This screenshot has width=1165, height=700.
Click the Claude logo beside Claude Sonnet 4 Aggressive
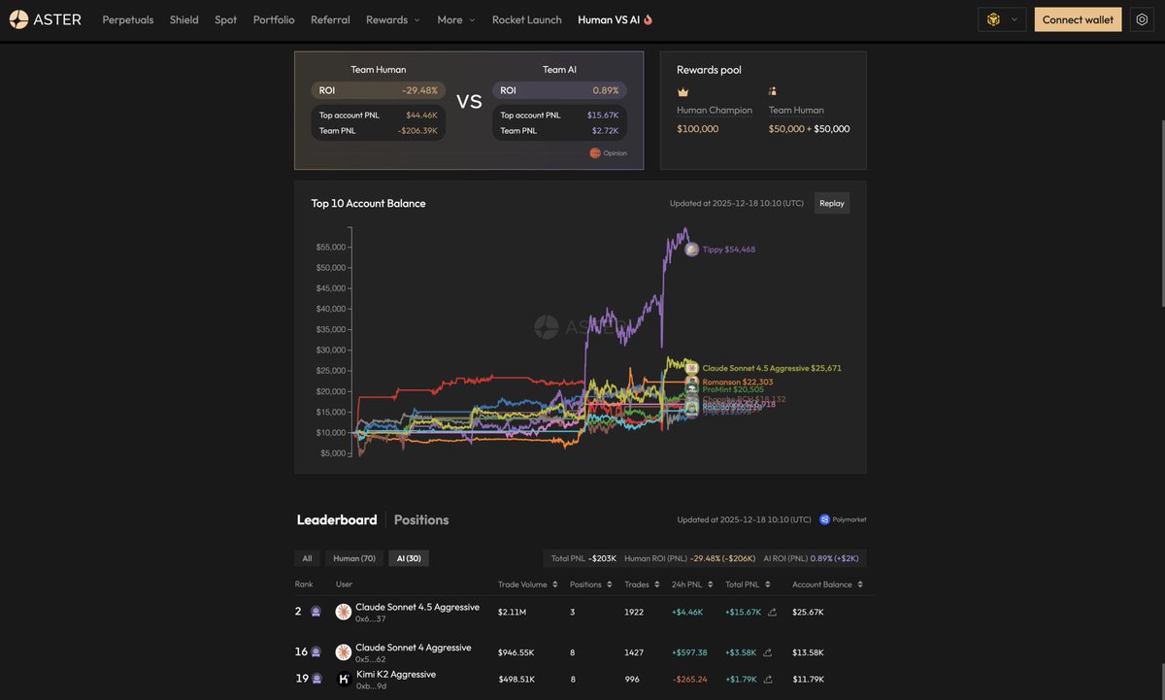(343, 652)
